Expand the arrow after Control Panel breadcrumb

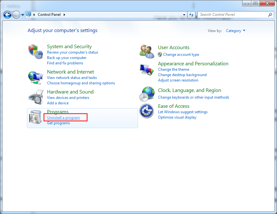(x=64, y=15)
